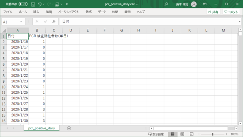Viewport: 243px width, 137px height.
Task: Switch to Page Break Preview icon
Action: pyautogui.click(x=191, y=134)
